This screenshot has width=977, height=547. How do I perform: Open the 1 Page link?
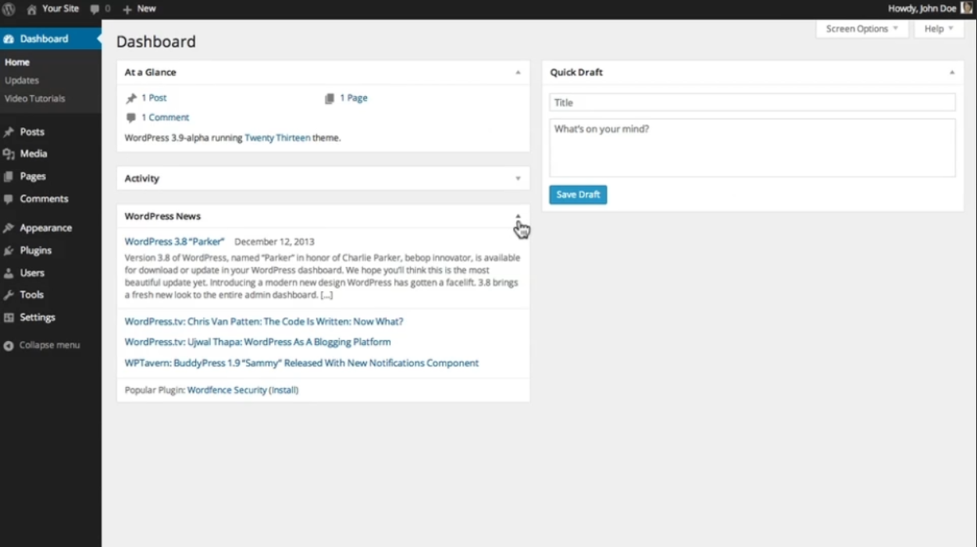354,98
